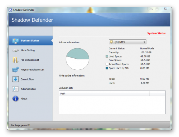
Task: Click the Path column header
Action: [104, 94]
